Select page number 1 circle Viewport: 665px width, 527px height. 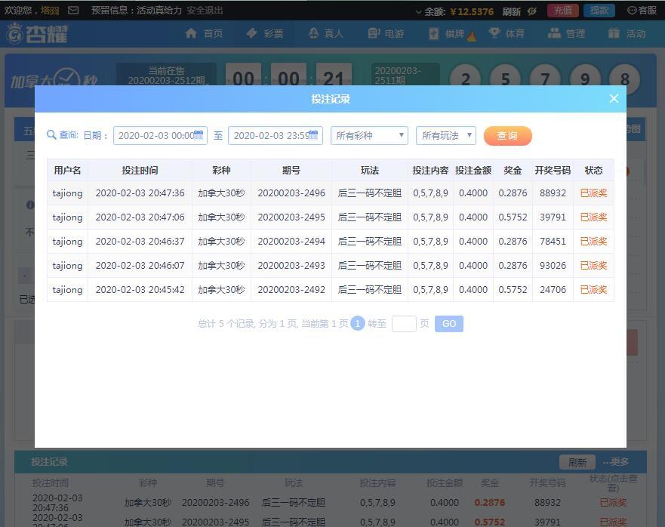[x=358, y=324]
